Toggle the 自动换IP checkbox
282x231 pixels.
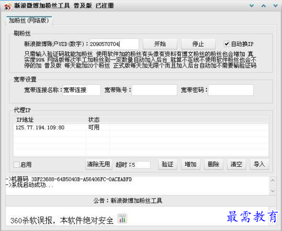[227, 44]
